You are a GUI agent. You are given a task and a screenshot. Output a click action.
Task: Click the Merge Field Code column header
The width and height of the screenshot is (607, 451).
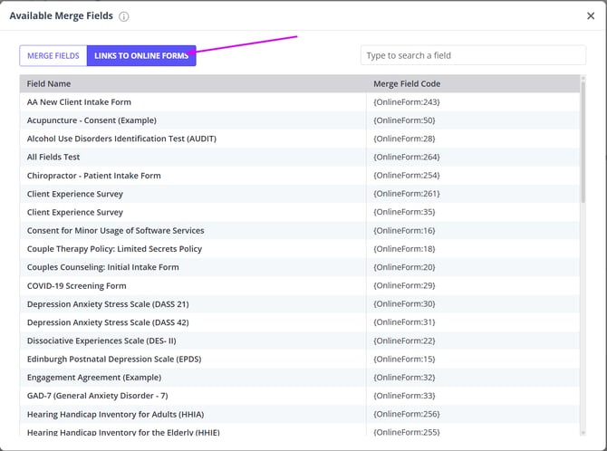tap(407, 83)
